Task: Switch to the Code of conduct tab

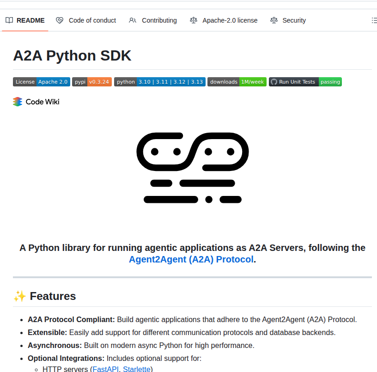Action: (x=92, y=20)
